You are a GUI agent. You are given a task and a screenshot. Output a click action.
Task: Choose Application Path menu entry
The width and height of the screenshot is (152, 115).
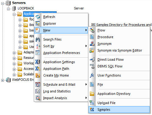pyautogui.click(x=61, y=69)
